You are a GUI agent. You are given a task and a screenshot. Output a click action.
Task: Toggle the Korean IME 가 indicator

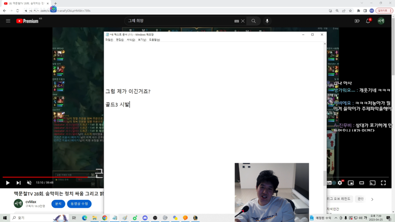(x=365, y=218)
